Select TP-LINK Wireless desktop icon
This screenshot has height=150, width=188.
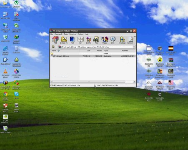[5, 119]
